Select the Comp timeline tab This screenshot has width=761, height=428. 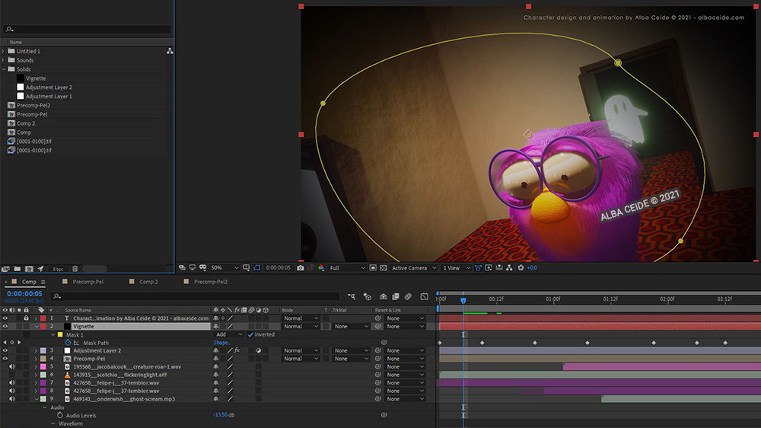(x=29, y=282)
